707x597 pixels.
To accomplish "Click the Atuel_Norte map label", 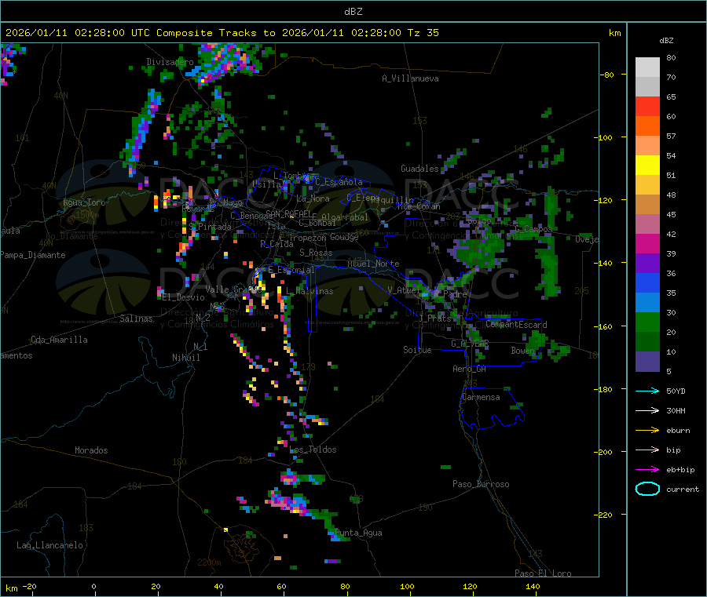I will [x=373, y=264].
